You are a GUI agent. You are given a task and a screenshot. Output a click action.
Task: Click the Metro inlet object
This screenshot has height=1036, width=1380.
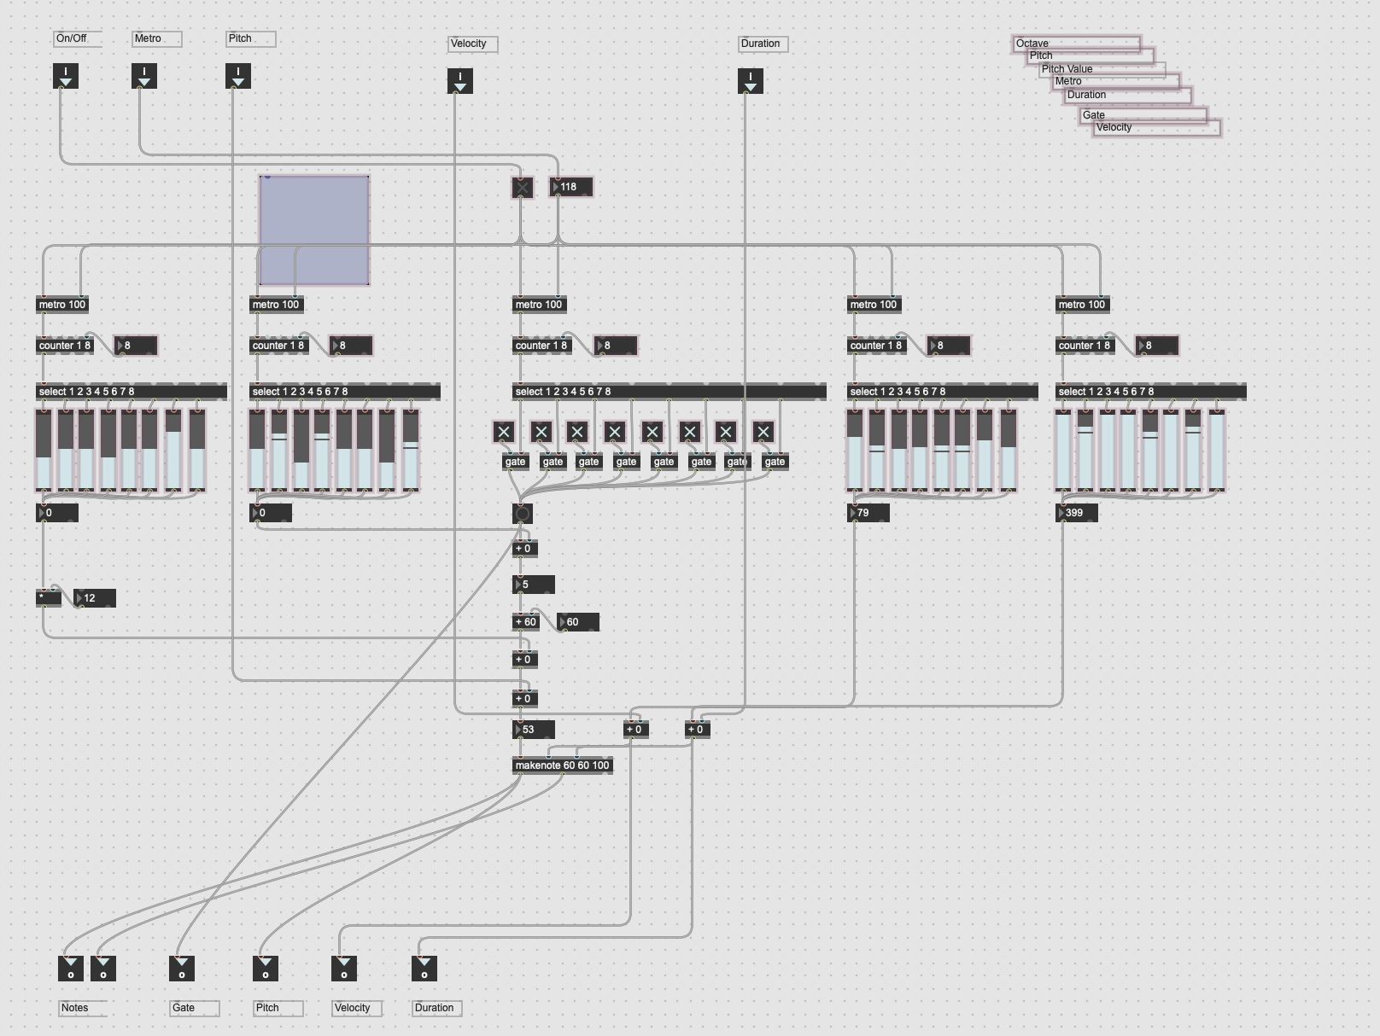click(144, 76)
